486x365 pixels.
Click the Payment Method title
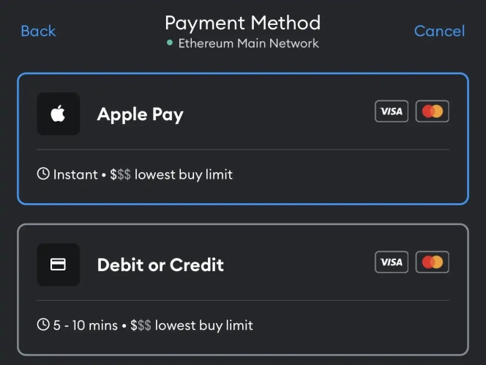click(x=242, y=22)
